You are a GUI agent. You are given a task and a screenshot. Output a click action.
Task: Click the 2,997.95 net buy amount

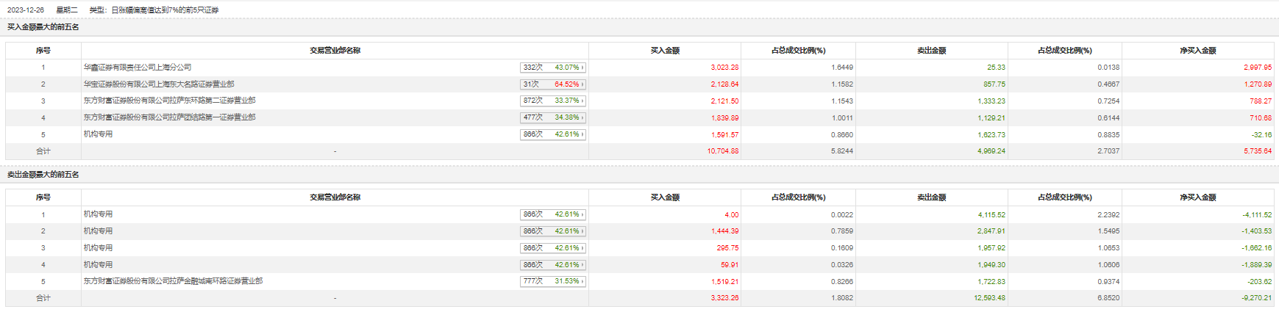tap(1257, 68)
